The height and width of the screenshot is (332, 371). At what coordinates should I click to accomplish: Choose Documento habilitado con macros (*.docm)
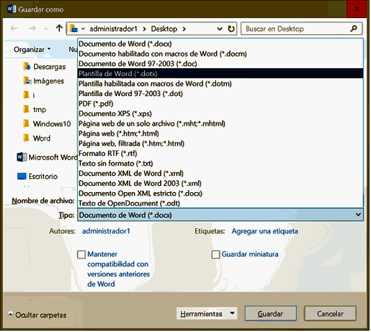click(220, 54)
